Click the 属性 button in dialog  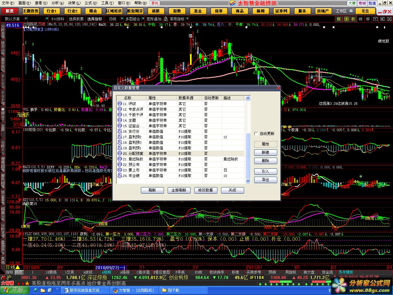[266, 144]
